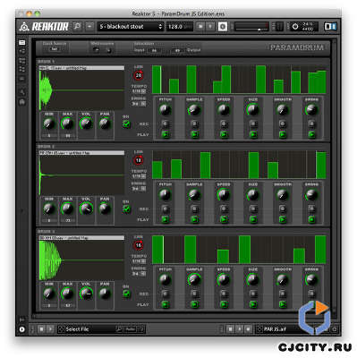The width and height of the screenshot is (357, 358).
Task: Click the Reaktor logo icon
Action: coord(24,27)
